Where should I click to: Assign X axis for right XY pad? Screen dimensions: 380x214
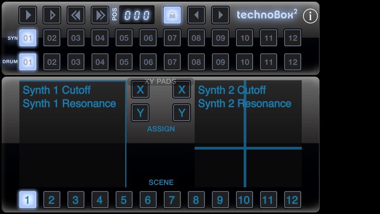[x=182, y=90]
